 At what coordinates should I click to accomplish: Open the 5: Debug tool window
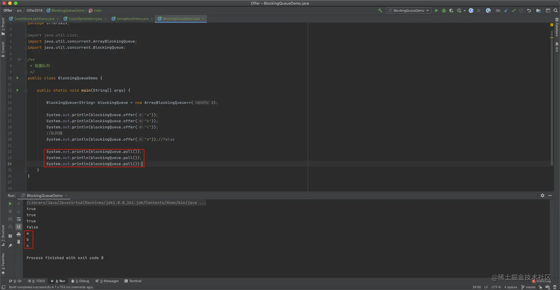point(80,281)
